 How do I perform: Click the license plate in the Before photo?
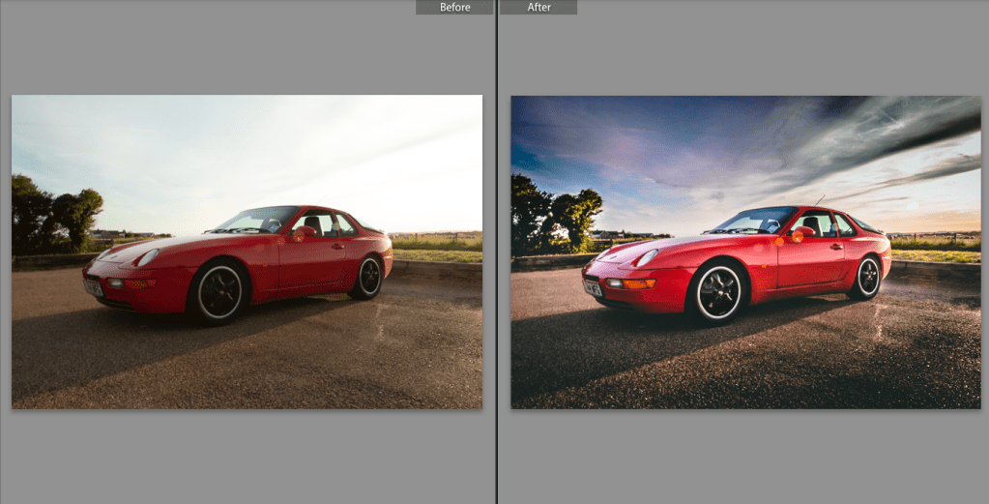point(93,287)
